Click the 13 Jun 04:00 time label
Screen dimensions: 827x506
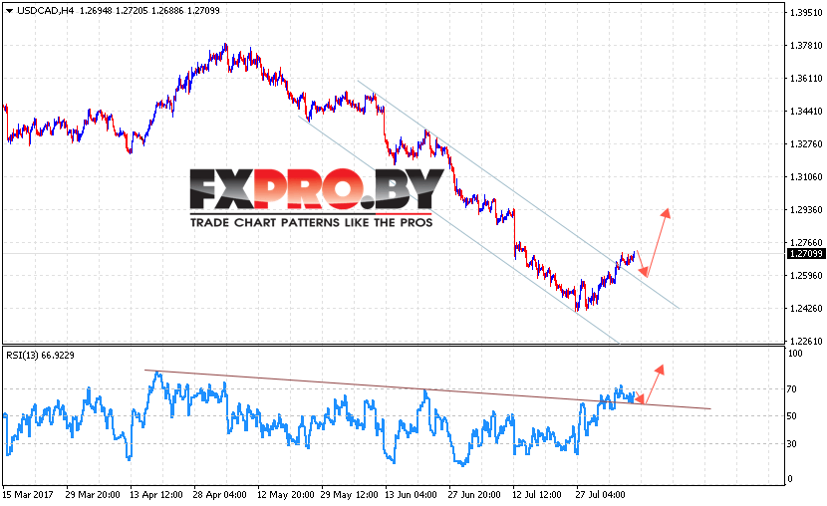coord(411,494)
